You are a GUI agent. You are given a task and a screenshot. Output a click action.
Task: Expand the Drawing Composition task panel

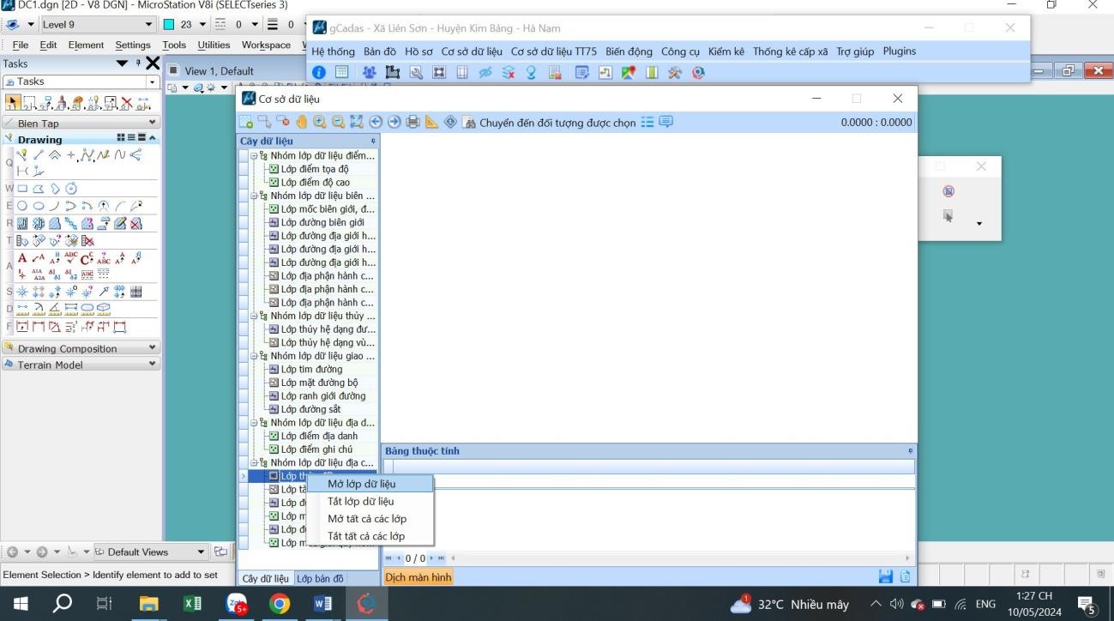click(x=153, y=348)
